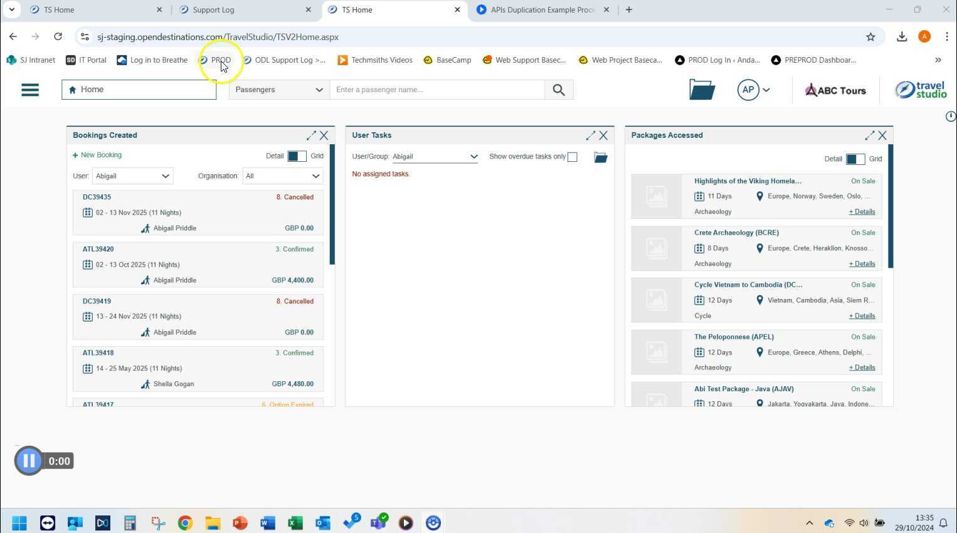This screenshot has height=533, width=957.
Task: Open Microsoft Outlook from the taskbar
Action: pos(323,523)
